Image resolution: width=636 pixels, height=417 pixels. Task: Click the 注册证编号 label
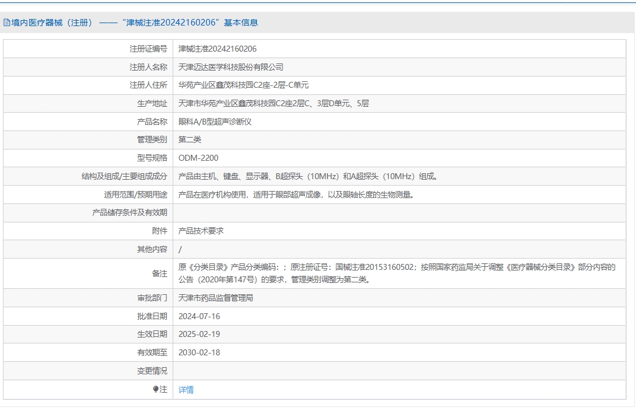pyautogui.click(x=148, y=49)
